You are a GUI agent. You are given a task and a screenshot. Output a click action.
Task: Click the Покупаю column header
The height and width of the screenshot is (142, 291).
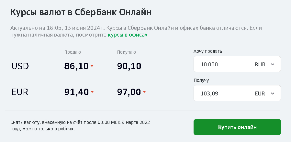(x=127, y=52)
